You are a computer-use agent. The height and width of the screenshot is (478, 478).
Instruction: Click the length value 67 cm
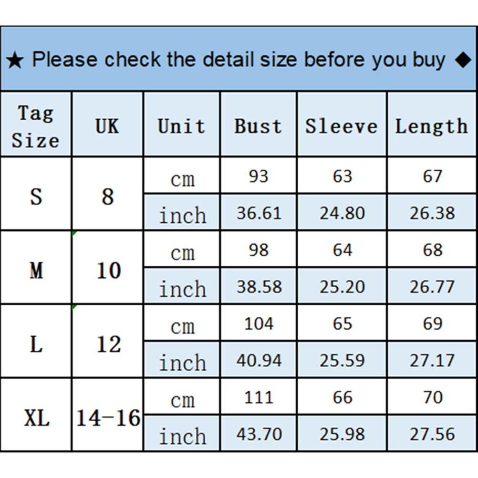(432, 177)
